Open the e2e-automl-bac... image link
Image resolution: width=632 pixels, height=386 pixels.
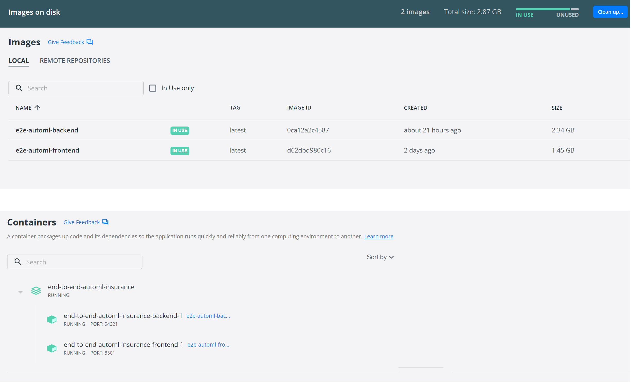208,316
